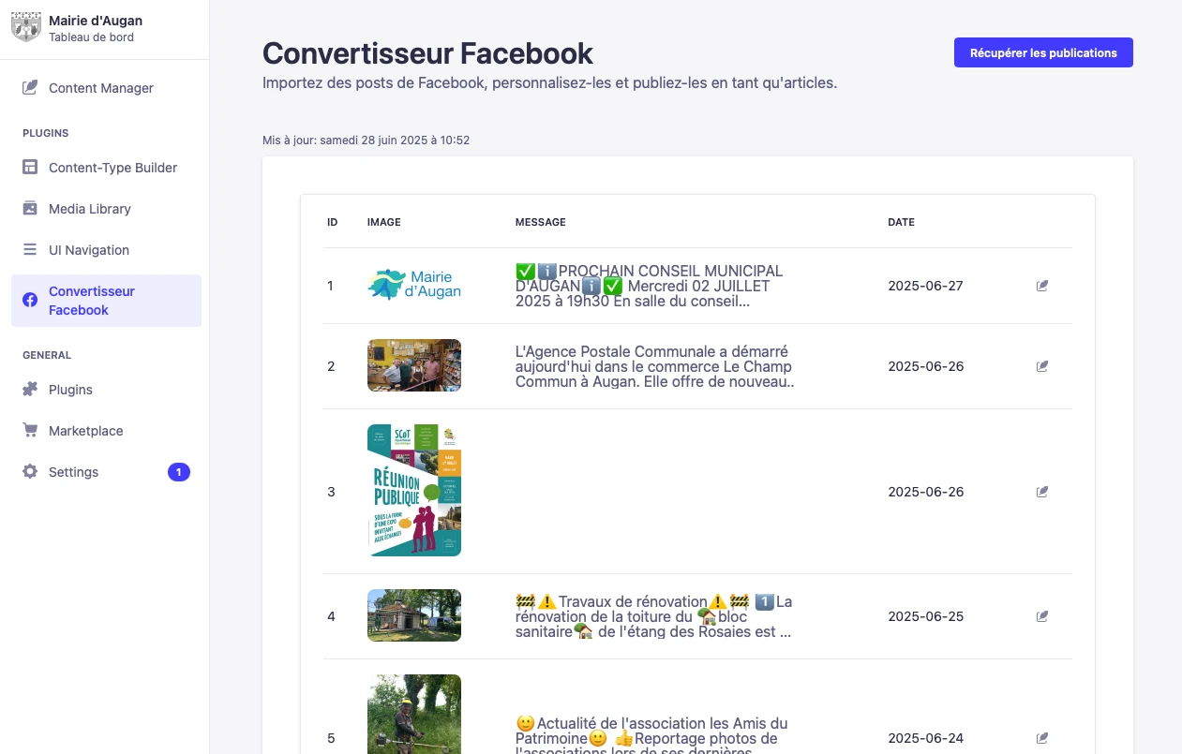Select Convertisseur Facebook in sidebar
This screenshot has height=754, width=1182.
(x=106, y=301)
